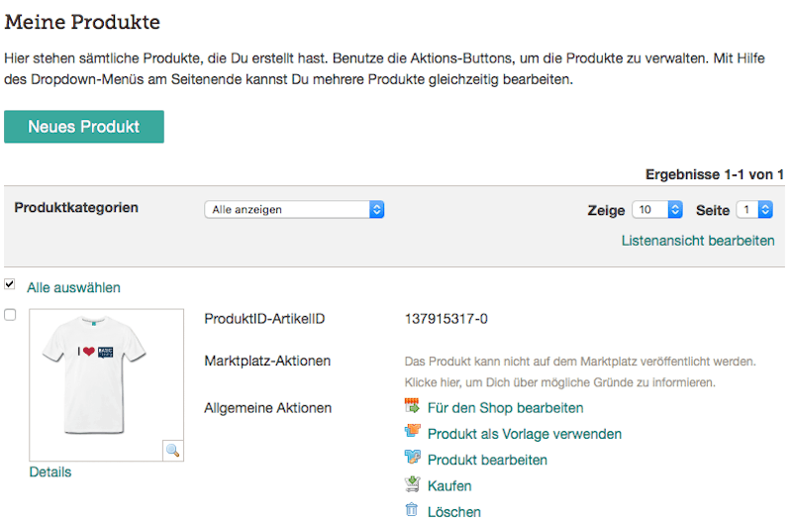
Task: Toggle the 'Alle auswählen' checkbox
Action: coord(10,284)
